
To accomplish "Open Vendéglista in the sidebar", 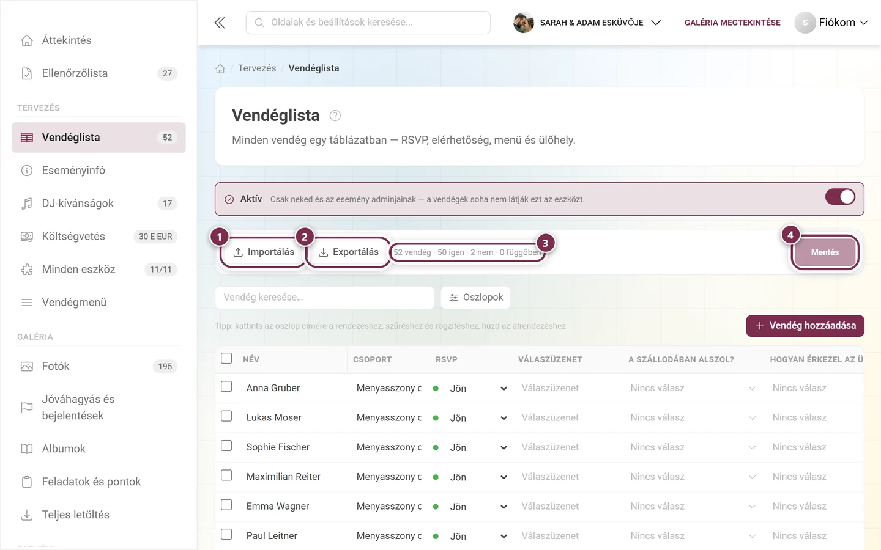I will point(99,137).
